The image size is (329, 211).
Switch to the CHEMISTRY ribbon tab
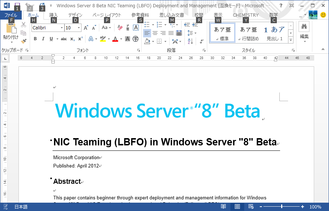tap(246, 15)
